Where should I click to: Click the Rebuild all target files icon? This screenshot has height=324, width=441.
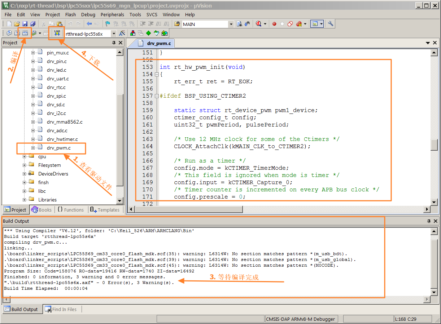pyautogui.click(x=25, y=34)
